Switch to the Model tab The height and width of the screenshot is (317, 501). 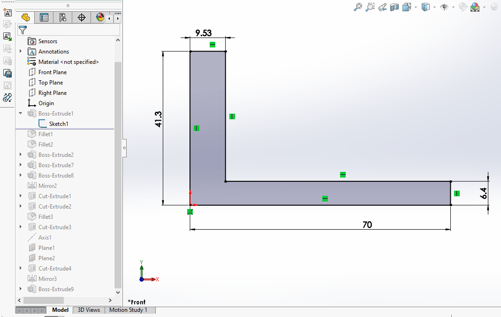[x=60, y=310]
